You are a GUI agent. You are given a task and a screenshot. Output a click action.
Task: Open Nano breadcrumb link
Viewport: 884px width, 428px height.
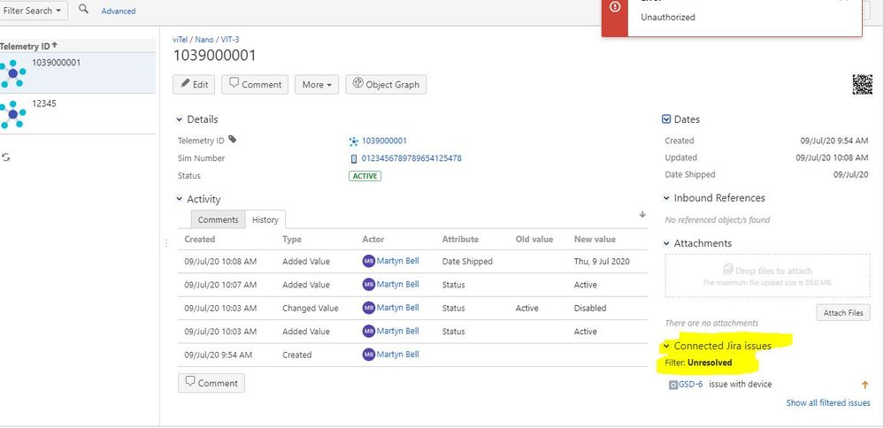[x=204, y=40]
